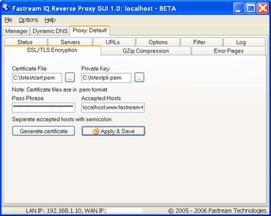Open the Status sub-tab
The width and height of the screenshot is (271, 216).
coord(26,42)
